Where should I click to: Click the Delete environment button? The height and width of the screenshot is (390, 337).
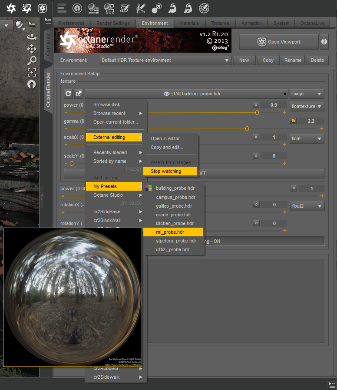point(317,60)
